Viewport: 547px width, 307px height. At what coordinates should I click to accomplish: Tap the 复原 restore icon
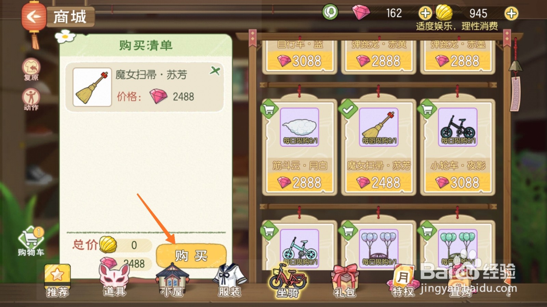pyautogui.click(x=31, y=69)
